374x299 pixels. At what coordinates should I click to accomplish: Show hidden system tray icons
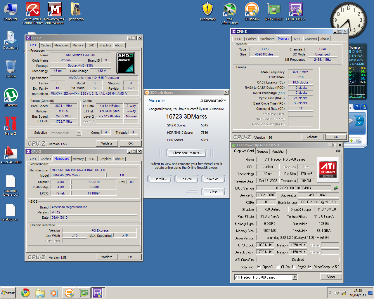pos(330,293)
